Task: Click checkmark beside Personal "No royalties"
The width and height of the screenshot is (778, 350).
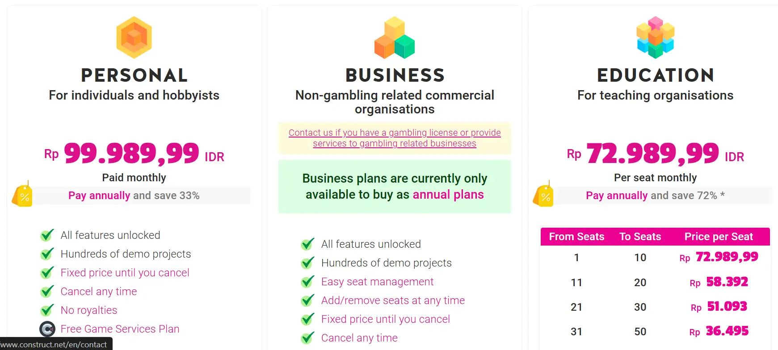Action: [x=47, y=310]
